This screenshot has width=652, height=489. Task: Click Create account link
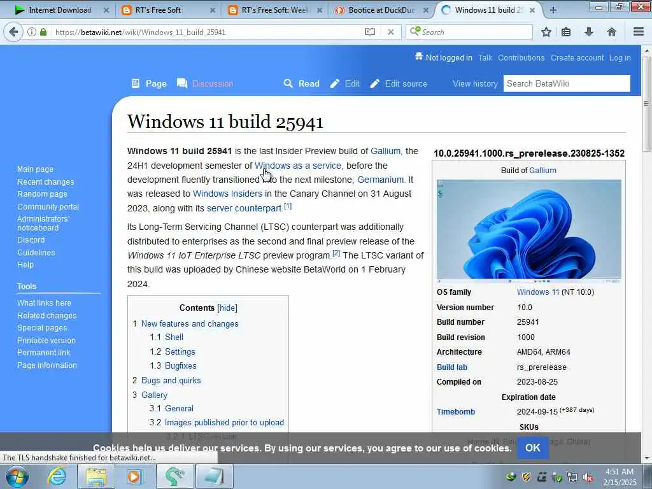[577, 58]
